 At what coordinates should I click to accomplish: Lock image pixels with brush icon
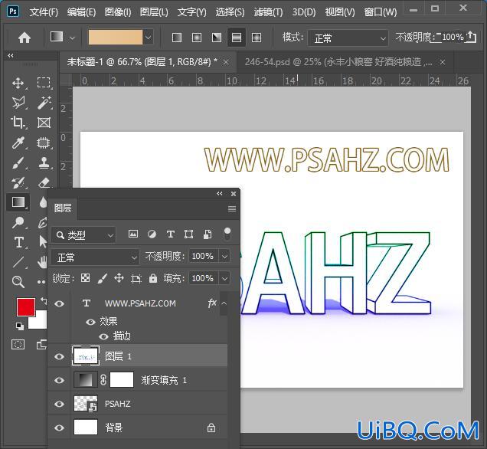click(x=102, y=278)
